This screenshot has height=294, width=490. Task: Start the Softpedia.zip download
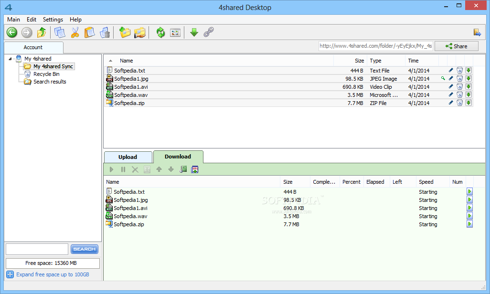469,224
